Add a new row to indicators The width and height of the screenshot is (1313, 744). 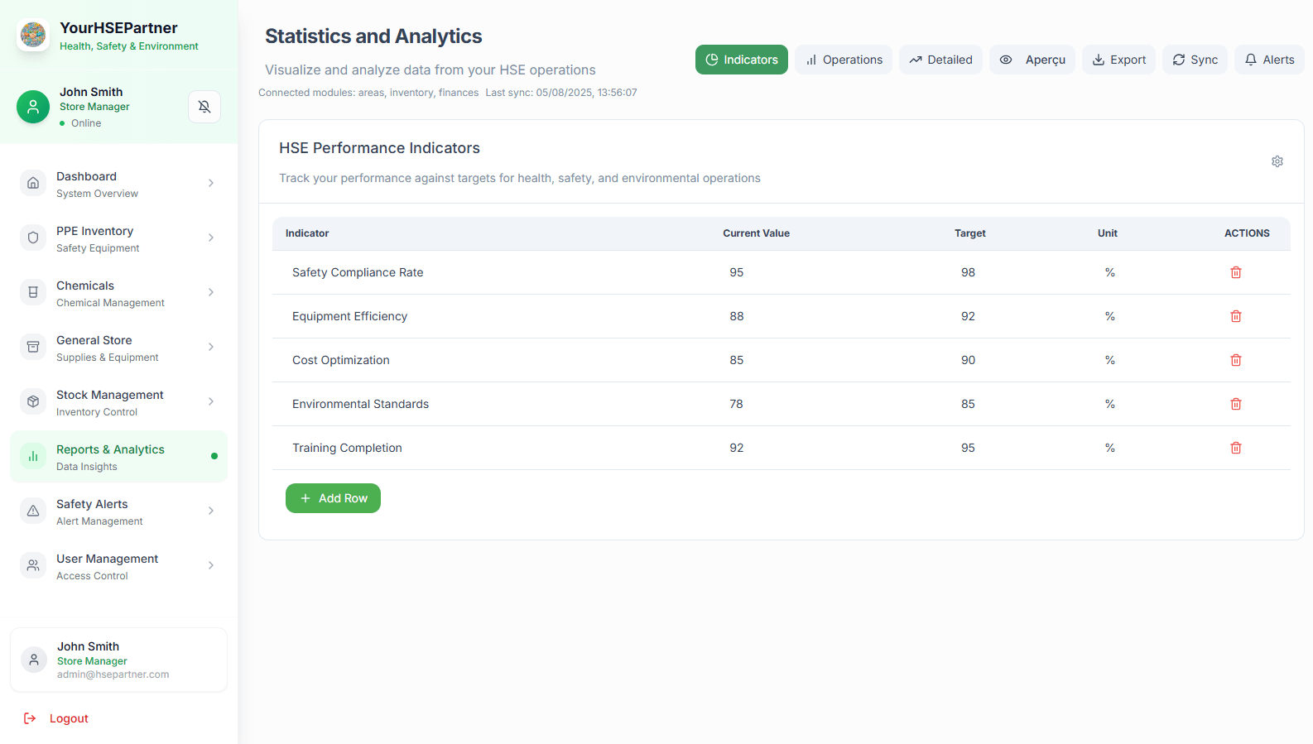[x=333, y=498]
